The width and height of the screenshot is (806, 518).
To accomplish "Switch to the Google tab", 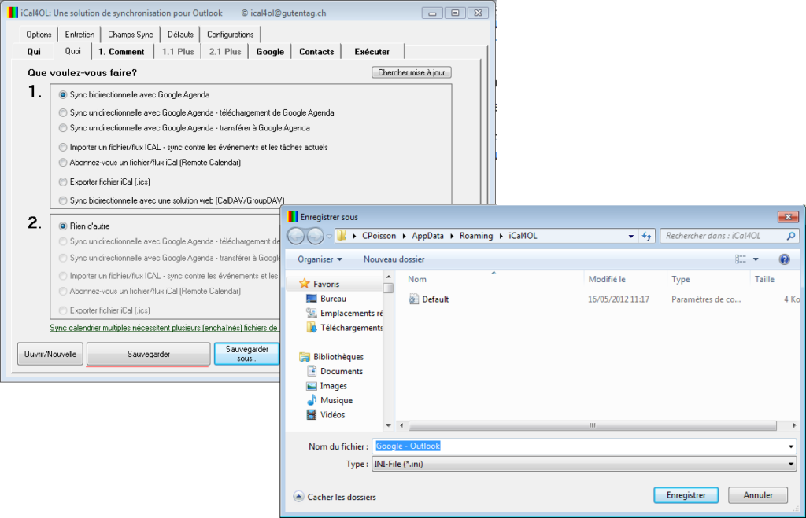I will 270,52.
